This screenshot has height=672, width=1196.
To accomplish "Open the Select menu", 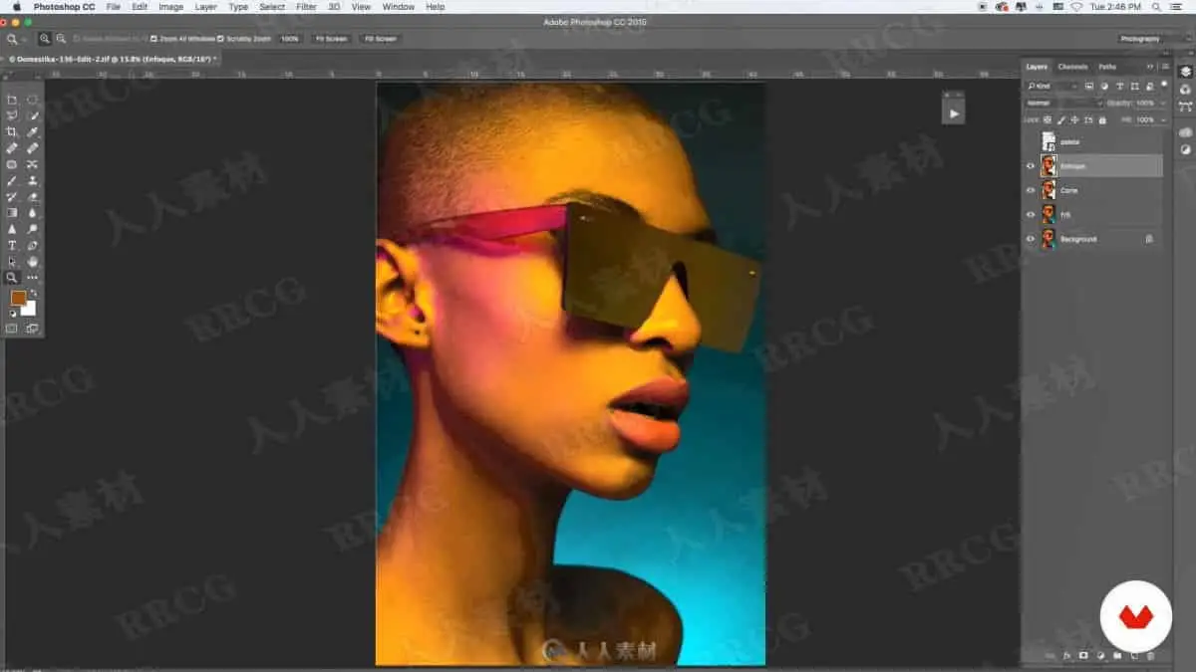I will tap(272, 6).
